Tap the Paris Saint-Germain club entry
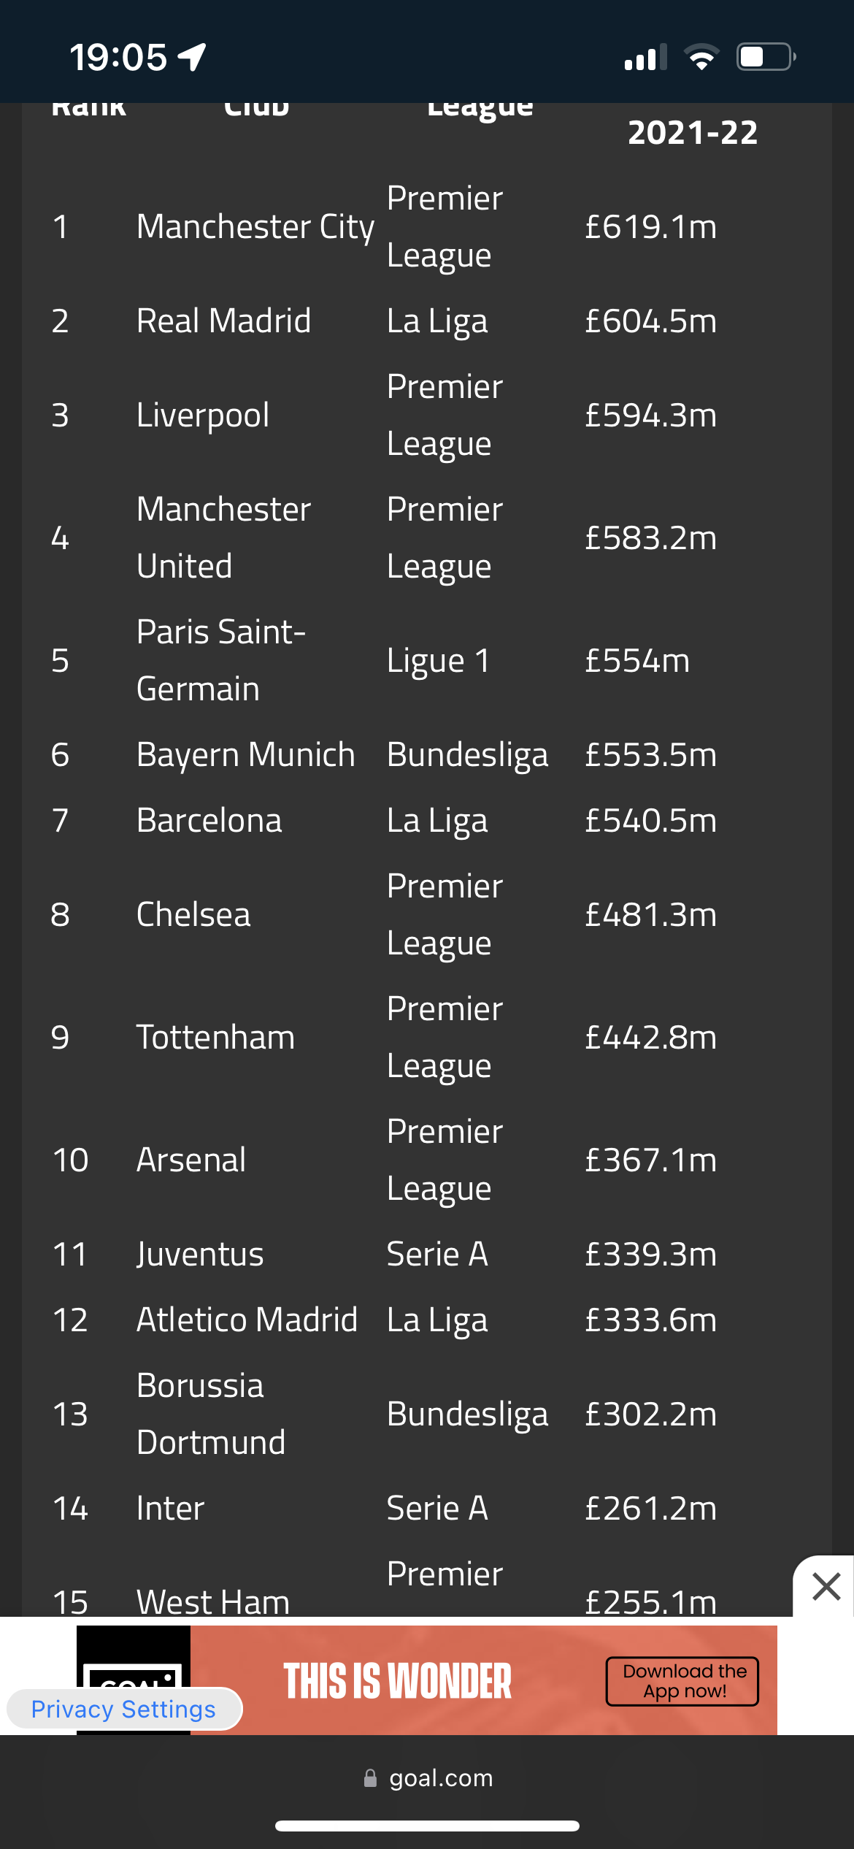This screenshot has width=854, height=1849. click(x=221, y=660)
